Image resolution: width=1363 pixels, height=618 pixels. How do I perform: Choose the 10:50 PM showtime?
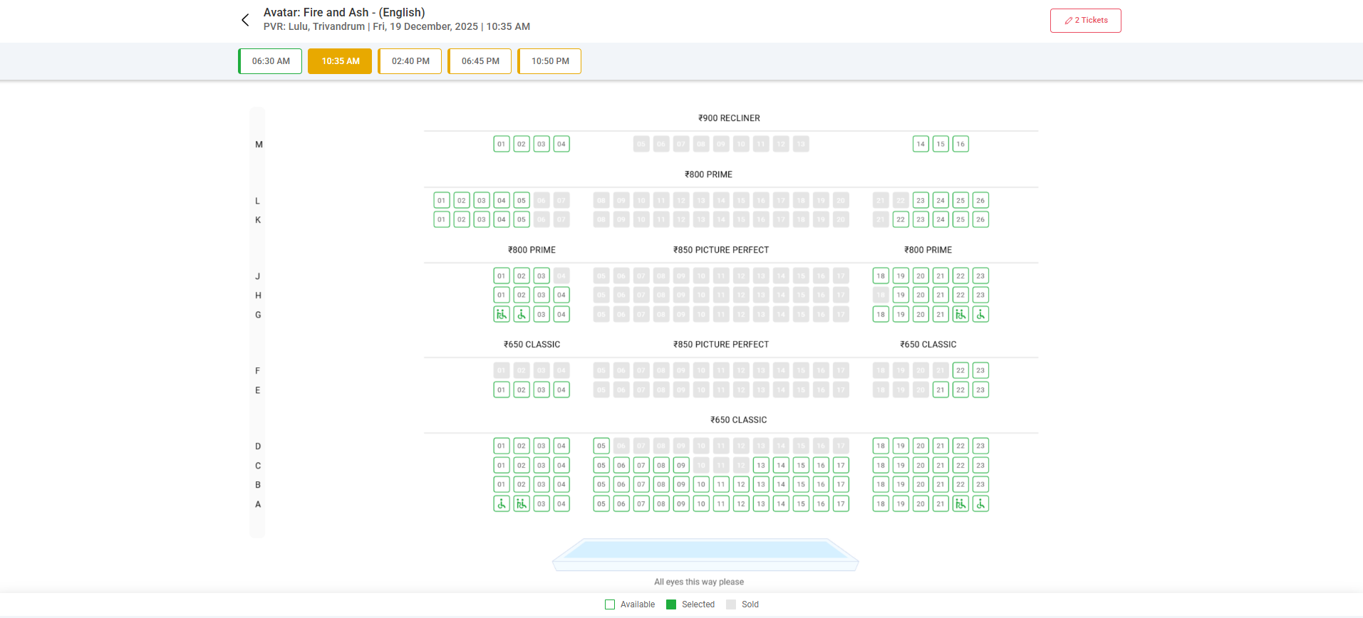550,61
